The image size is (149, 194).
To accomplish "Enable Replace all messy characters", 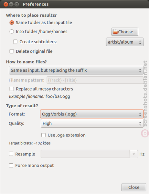I will pos(12,89).
